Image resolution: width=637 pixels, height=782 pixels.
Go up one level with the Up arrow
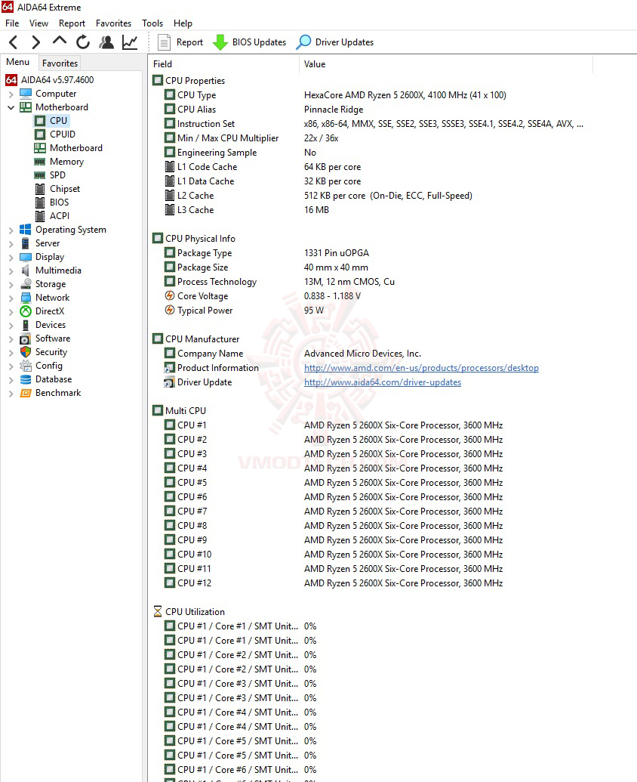[60, 42]
